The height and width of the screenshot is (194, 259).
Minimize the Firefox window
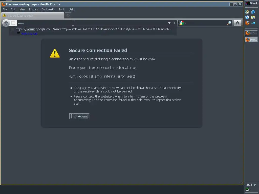pyautogui.click(x=231, y=4)
